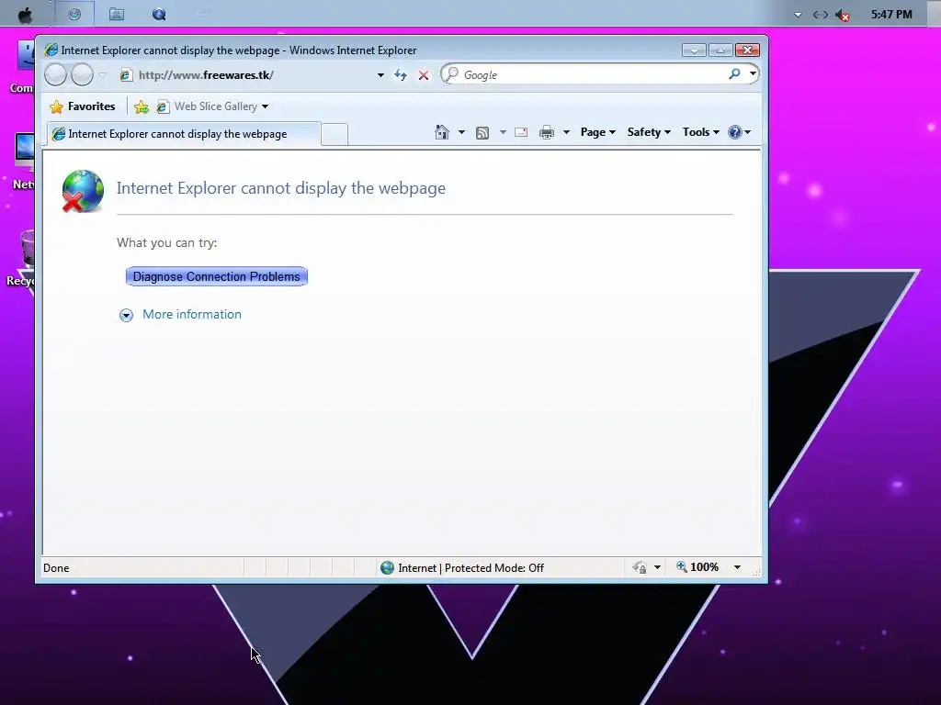Click the blue Q icon in top bar
The width and height of the screenshot is (941, 705).
point(159,15)
